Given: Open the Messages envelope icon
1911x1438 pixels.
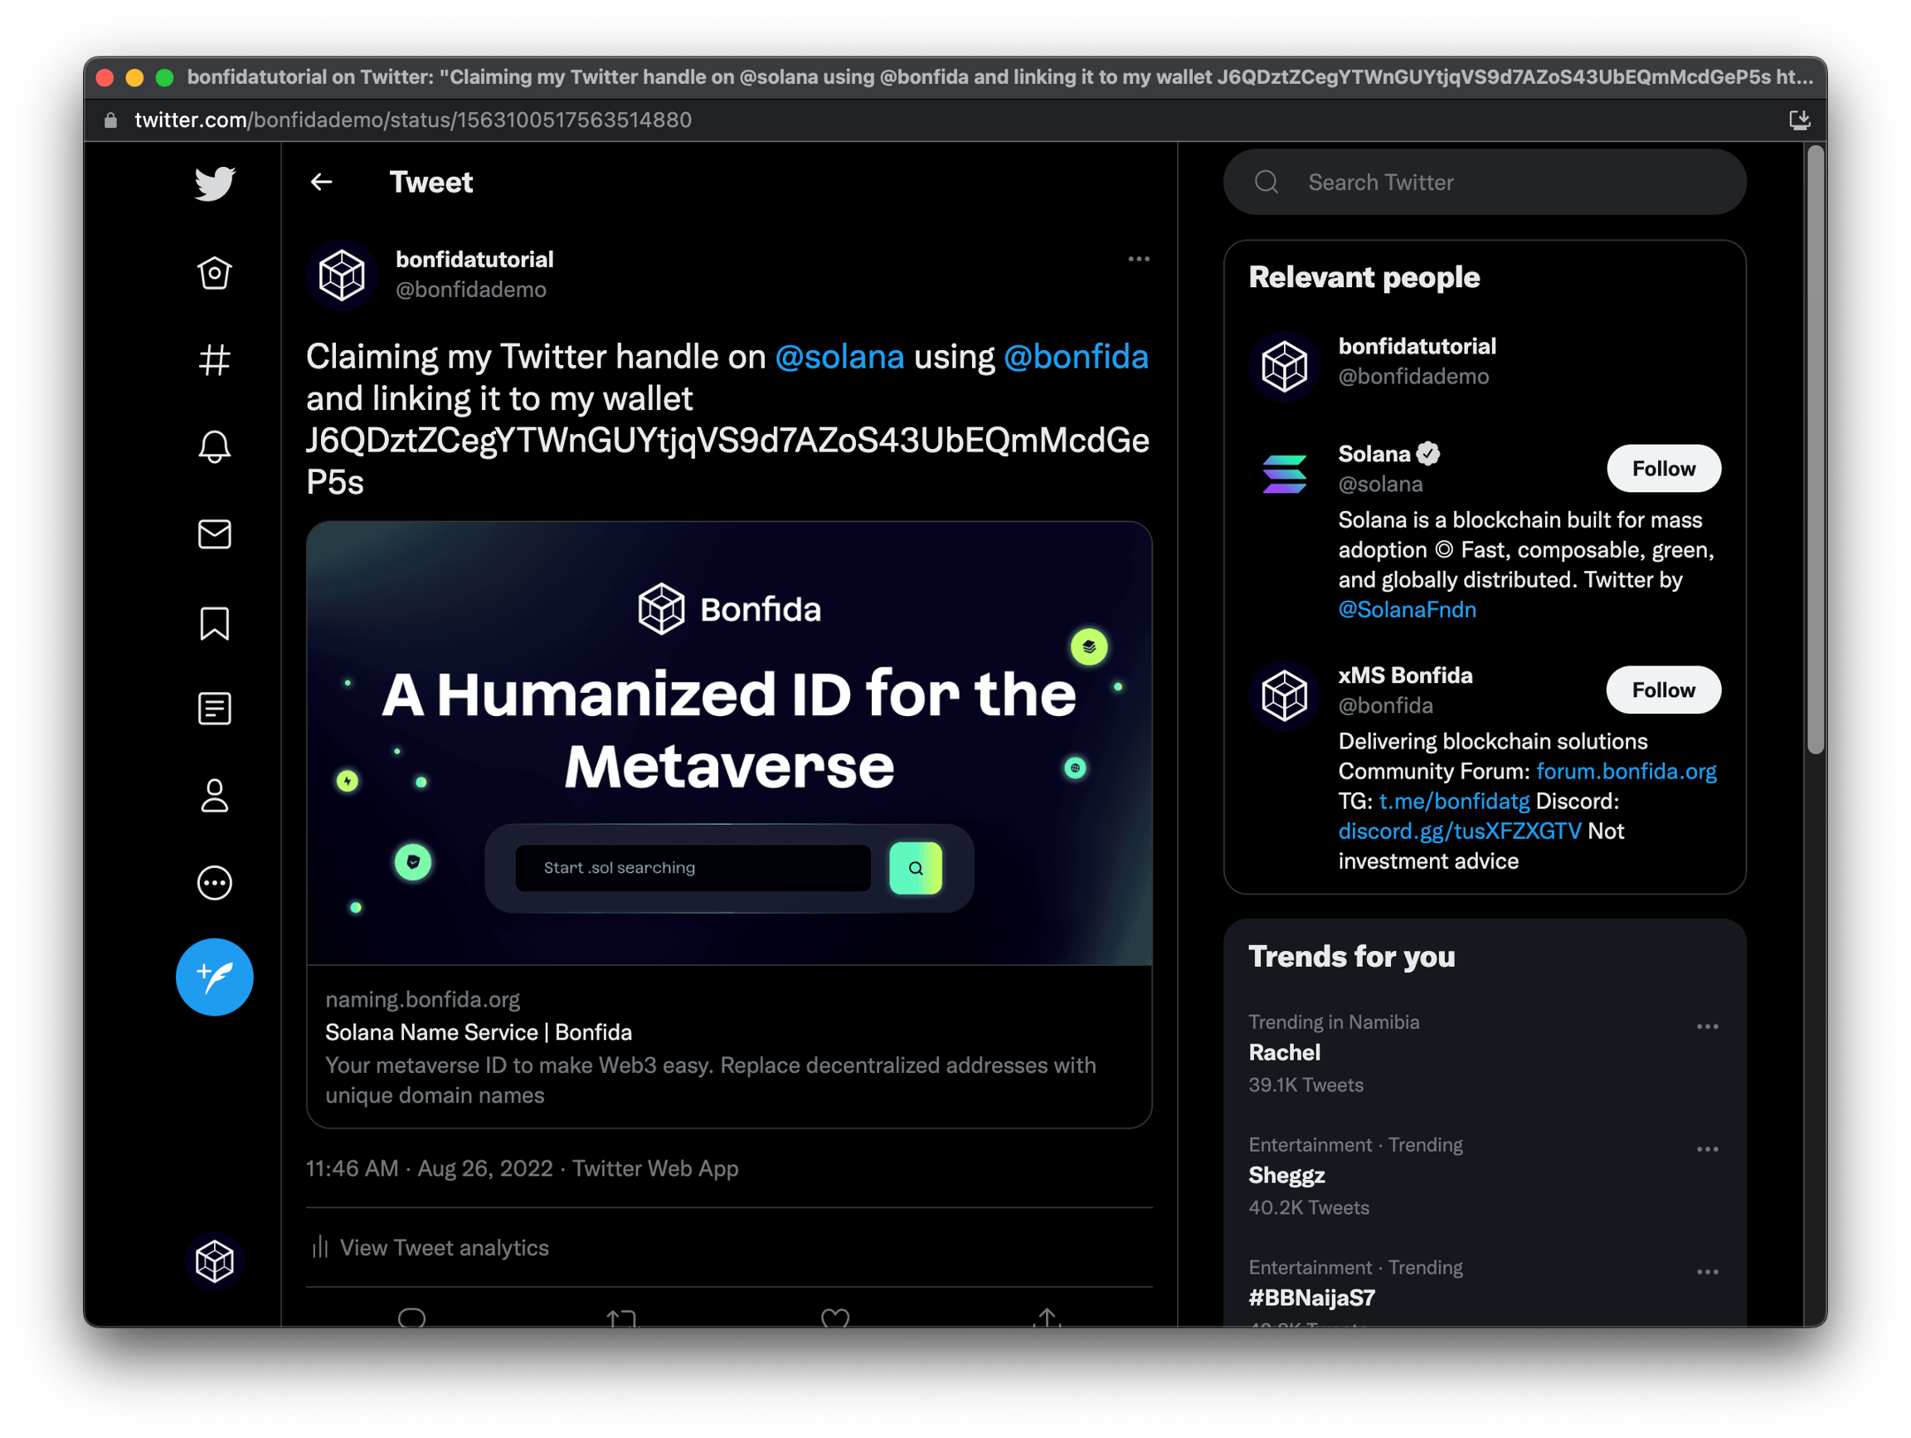Looking at the screenshot, I should pos(214,534).
